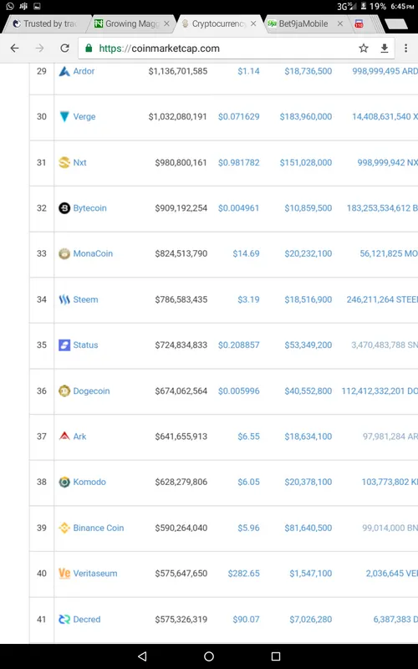Open the Verge coin link
The height and width of the screenshot is (669, 418).
click(x=84, y=116)
